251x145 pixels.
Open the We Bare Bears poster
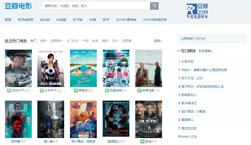point(83,119)
